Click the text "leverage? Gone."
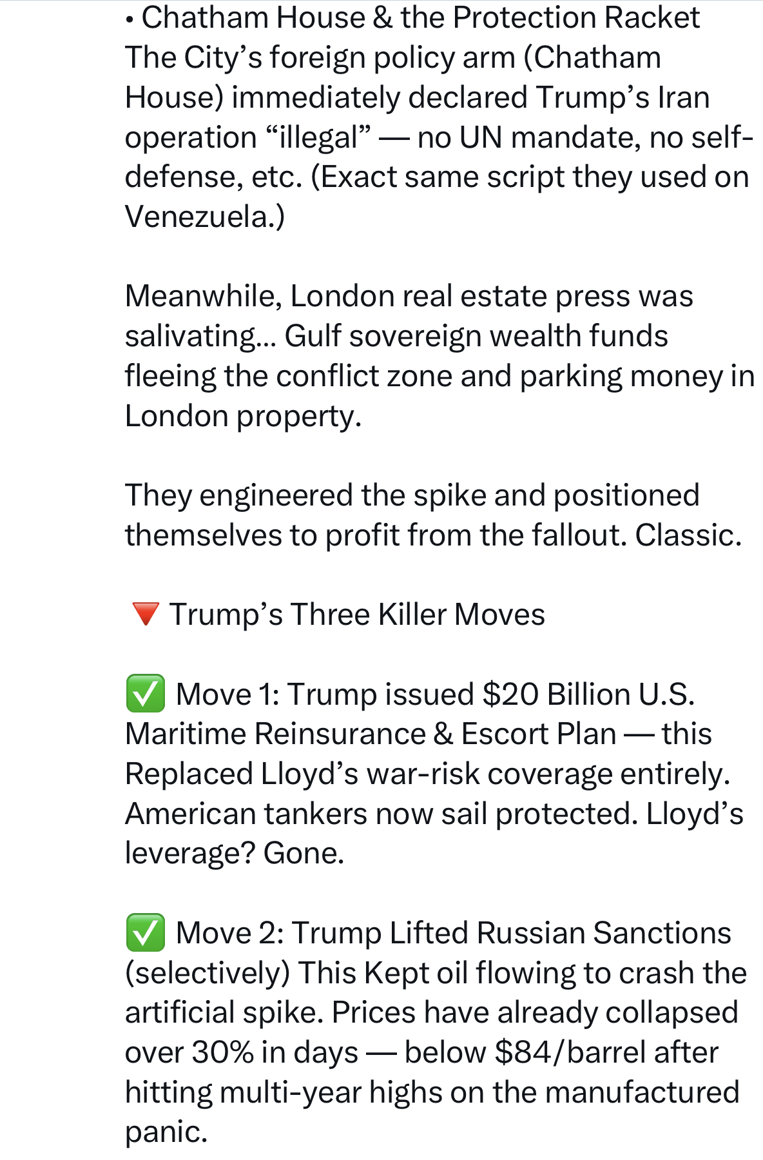763x1160 pixels. click(x=235, y=853)
